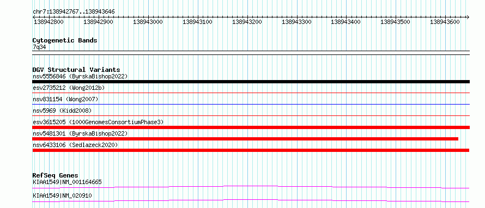The image size is (485, 208).
Task: Select the 7q34 band label
Action: point(39,47)
